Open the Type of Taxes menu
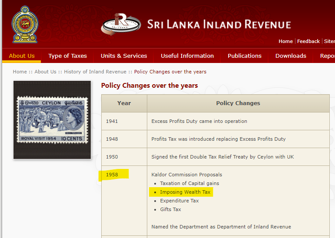Screen dimensions: 335x238 coord(67,56)
